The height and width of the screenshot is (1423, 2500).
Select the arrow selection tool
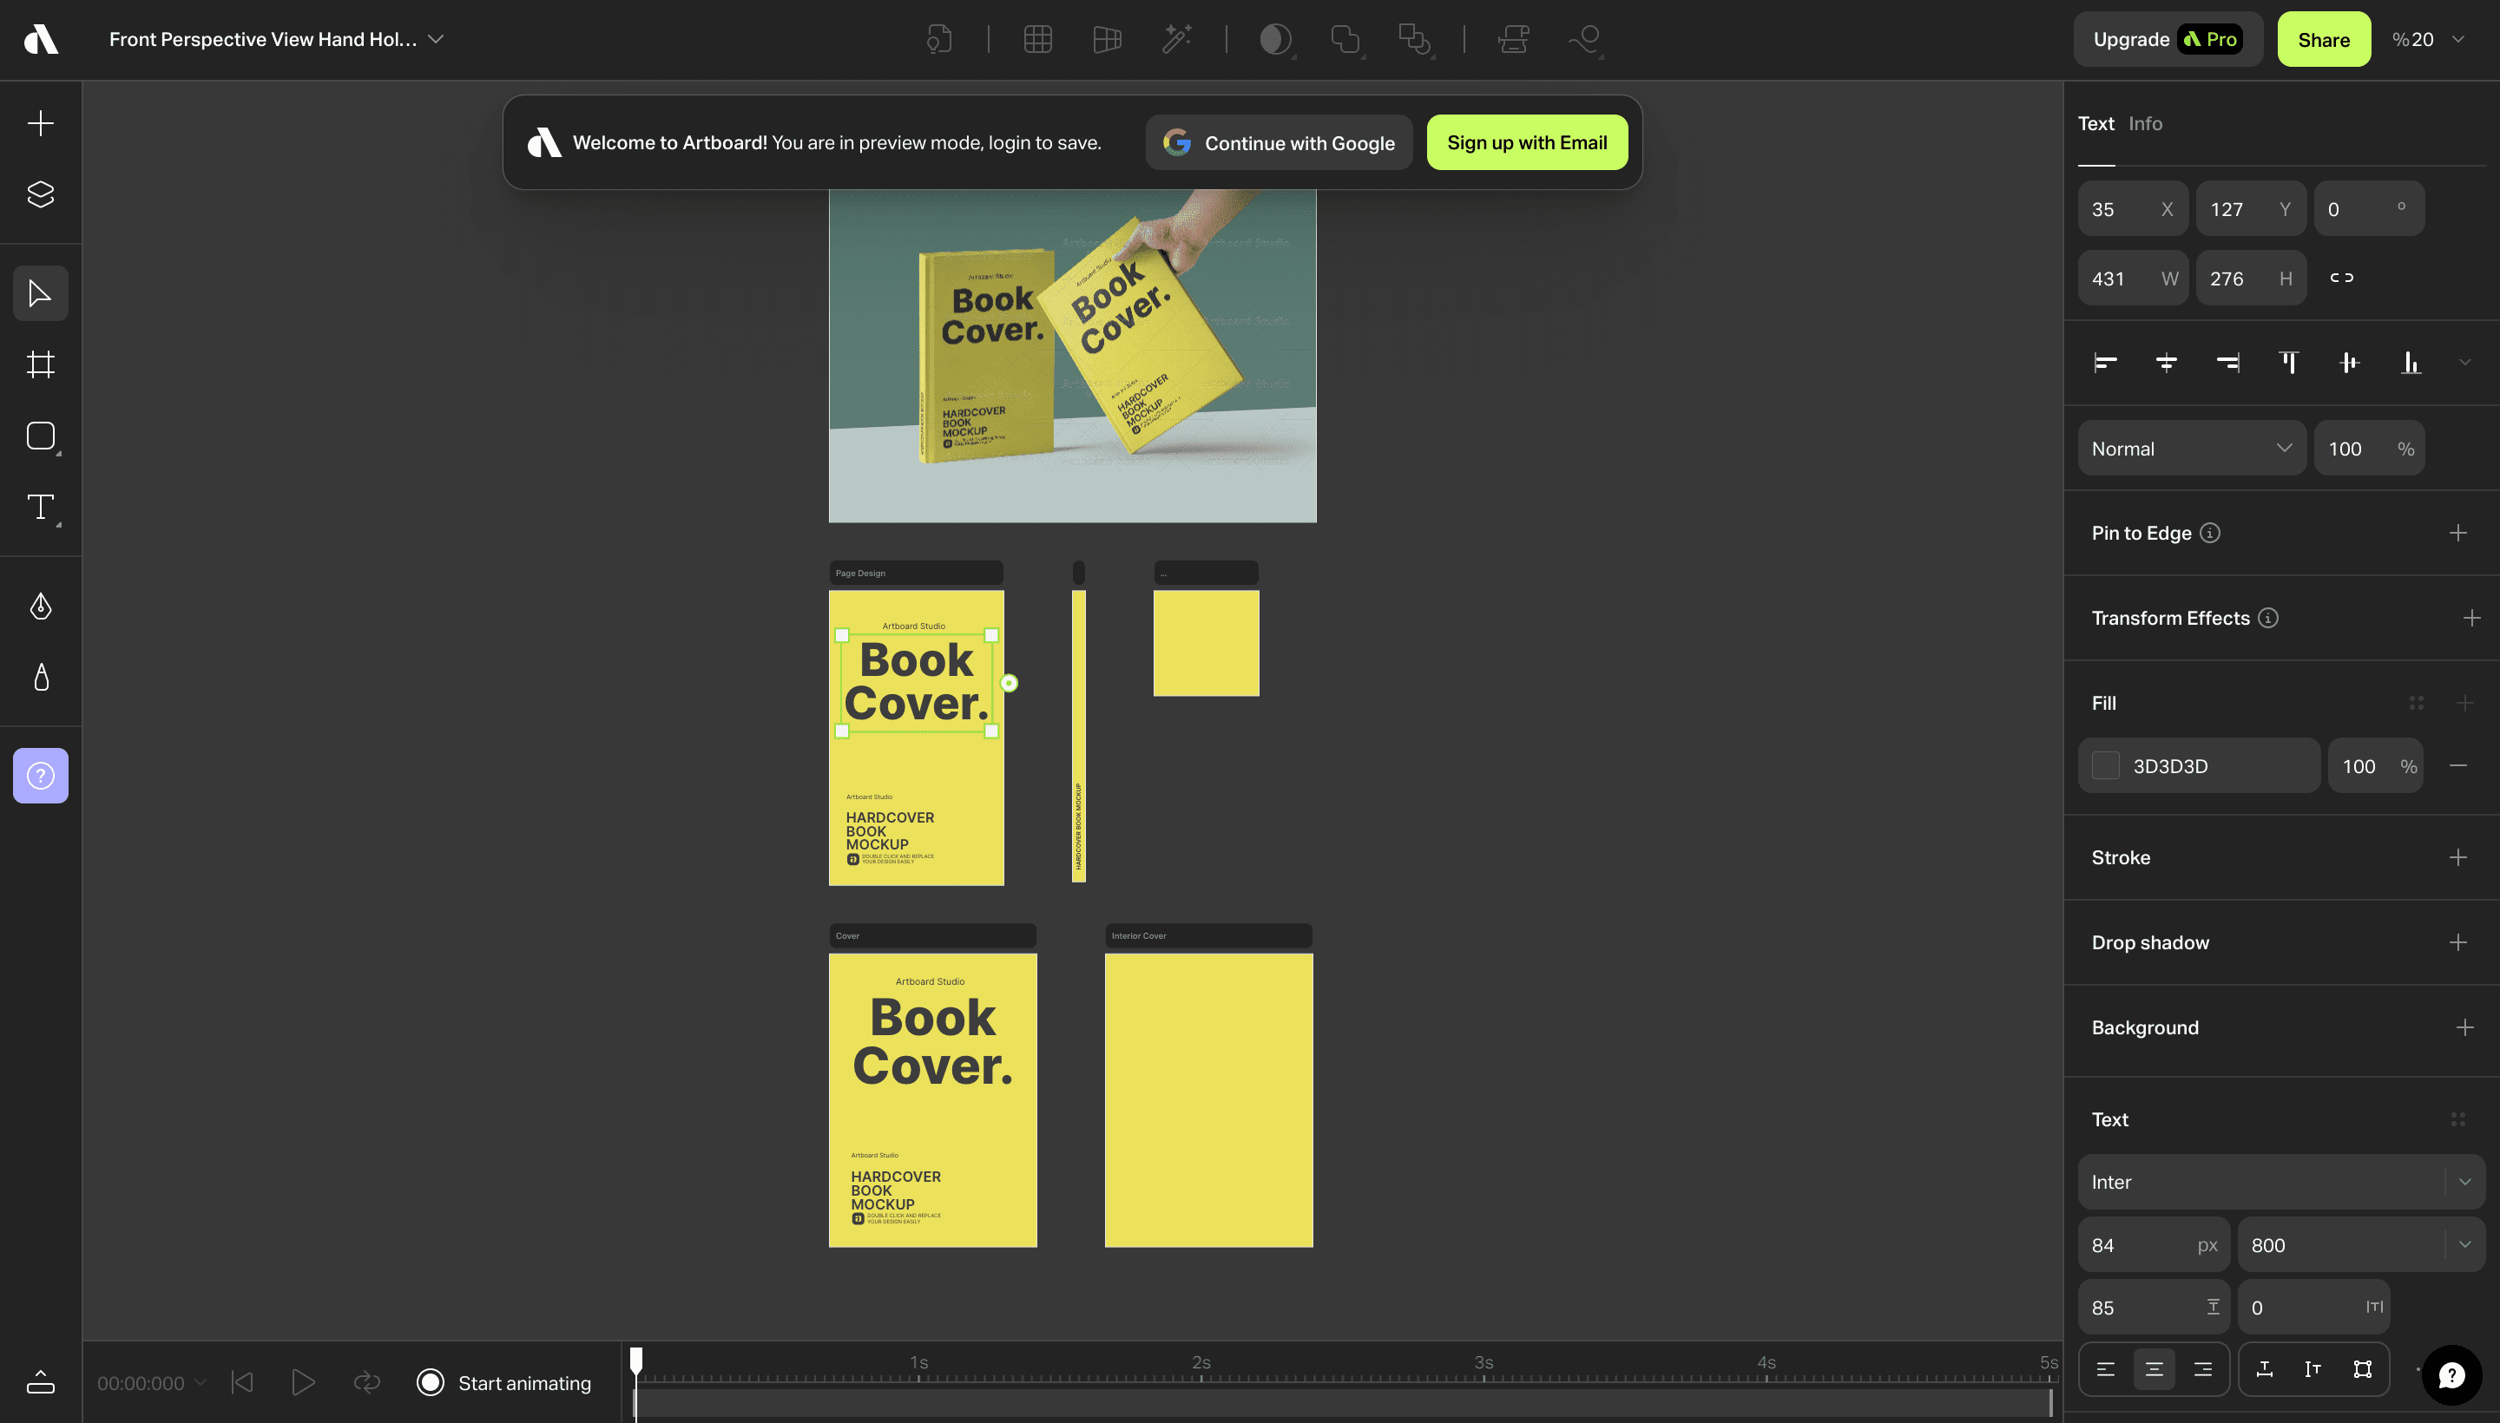pyautogui.click(x=40, y=292)
